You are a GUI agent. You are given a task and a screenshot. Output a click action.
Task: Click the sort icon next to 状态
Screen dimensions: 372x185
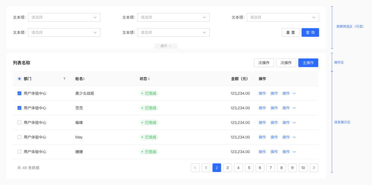click(x=149, y=79)
